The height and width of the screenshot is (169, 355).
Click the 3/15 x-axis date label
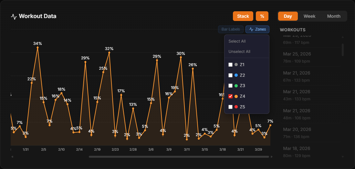point(205,150)
